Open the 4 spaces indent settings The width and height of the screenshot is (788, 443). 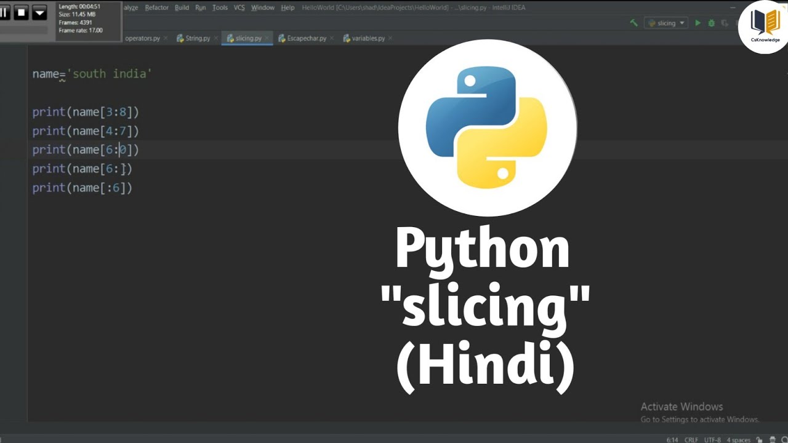738,439
